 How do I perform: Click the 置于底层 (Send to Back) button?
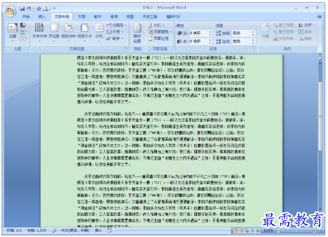coord(284,32)
